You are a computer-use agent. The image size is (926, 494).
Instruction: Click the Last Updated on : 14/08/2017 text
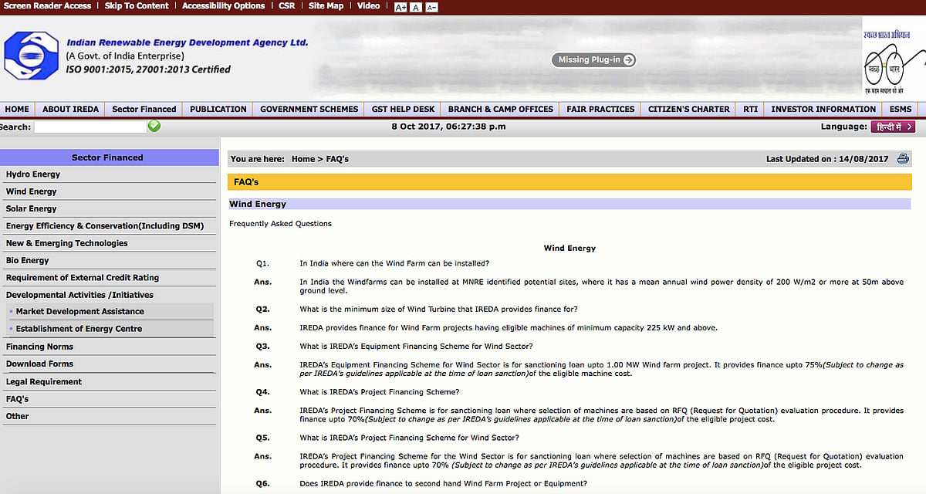(x=827, y=159)
